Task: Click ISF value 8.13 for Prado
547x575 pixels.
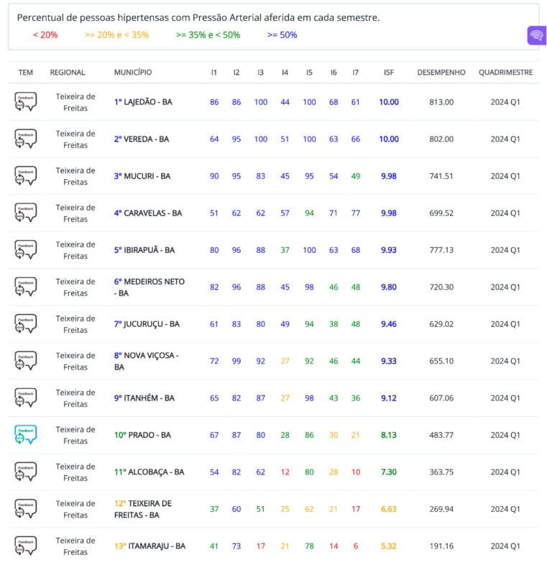Action: [x=389, y=435]
